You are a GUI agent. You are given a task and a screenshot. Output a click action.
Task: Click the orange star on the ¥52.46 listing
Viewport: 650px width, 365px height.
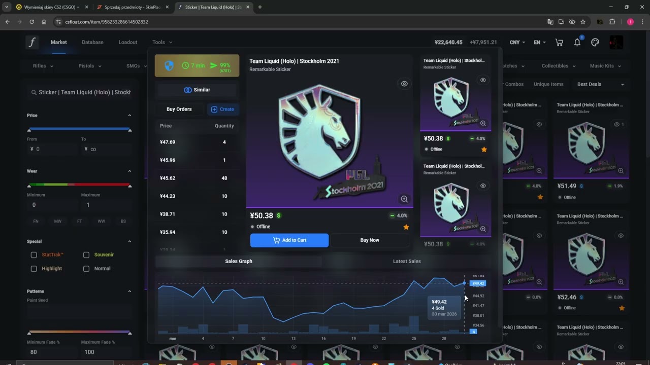click(x=622, y=308)
